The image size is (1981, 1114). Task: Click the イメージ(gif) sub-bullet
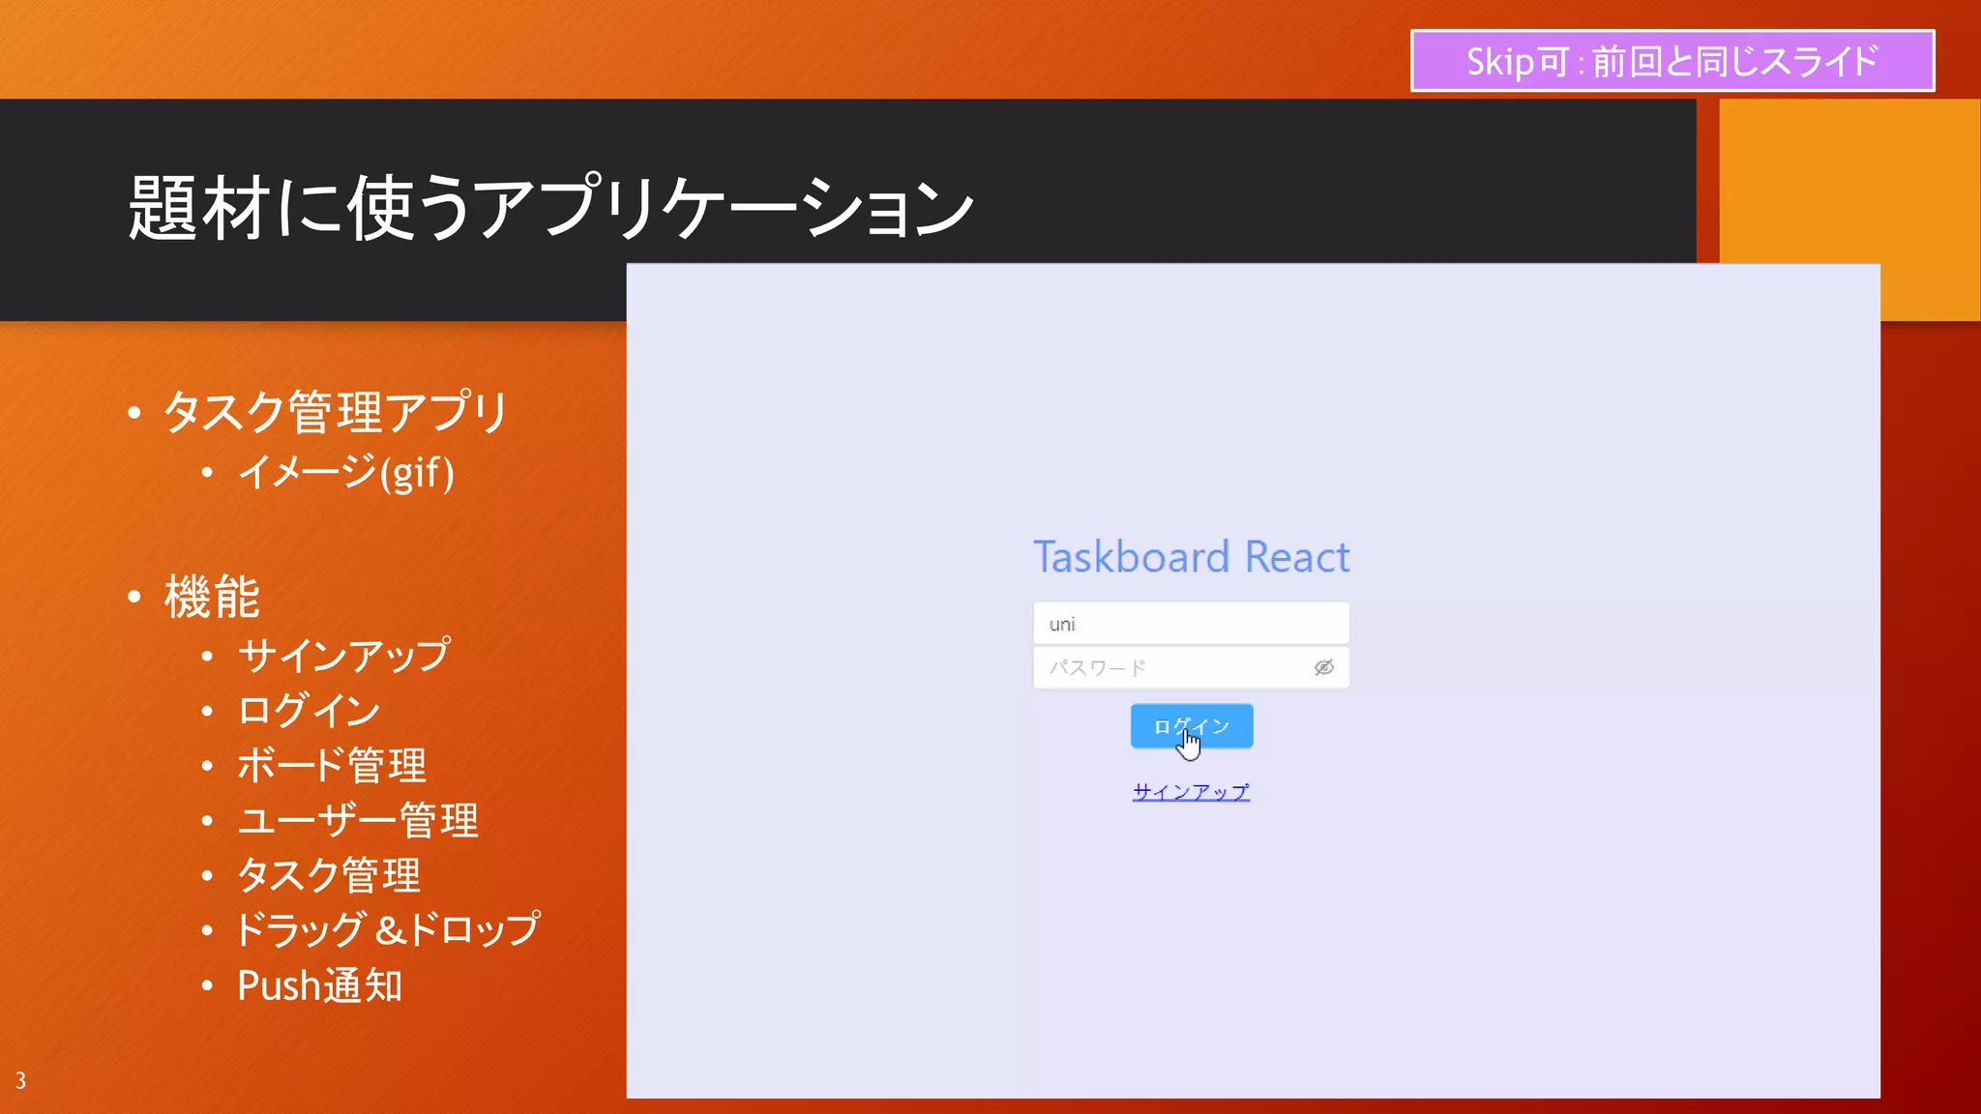(346, 473)
